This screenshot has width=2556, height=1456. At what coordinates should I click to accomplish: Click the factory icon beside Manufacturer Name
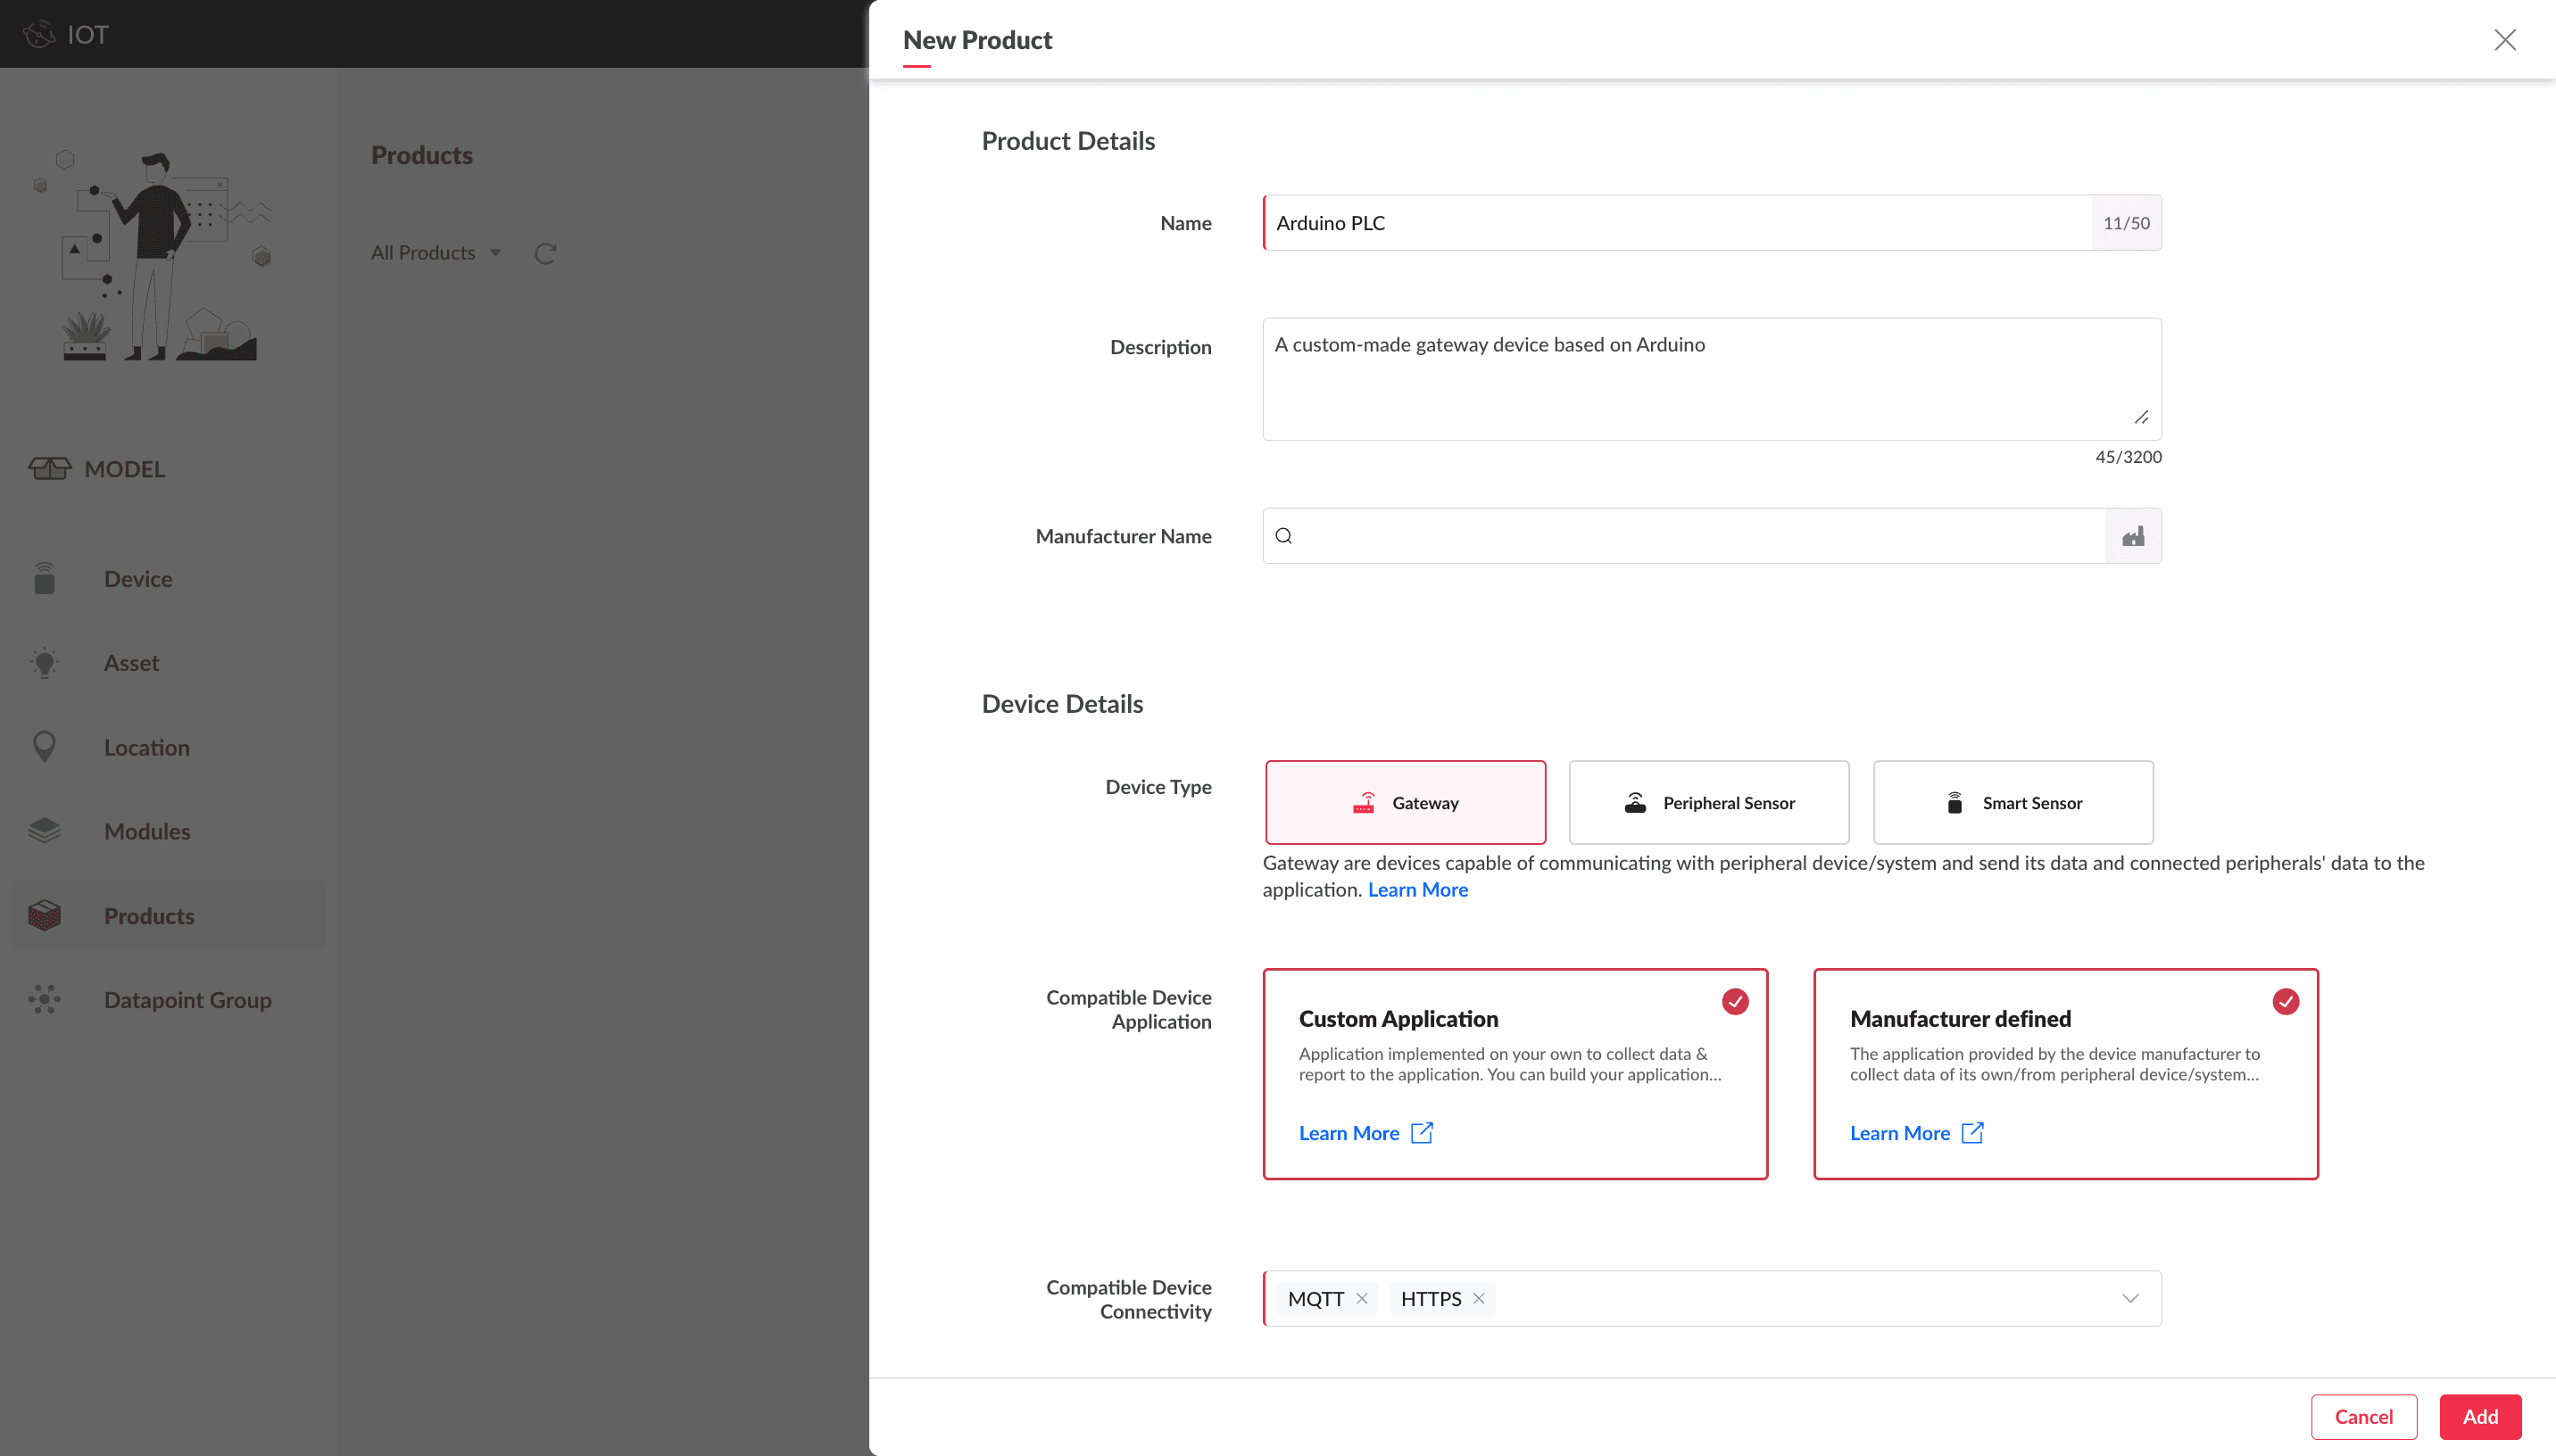pyautogui.click(x=2132, y=536)
